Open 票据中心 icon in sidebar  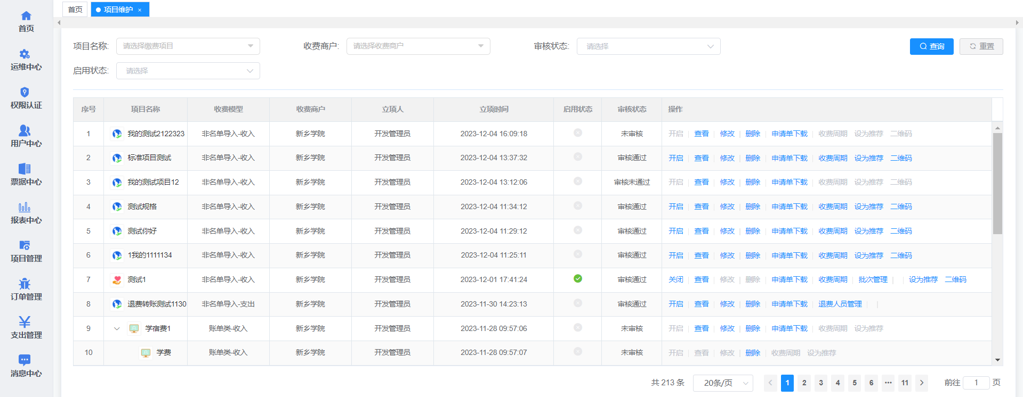pyautogui.click(x=25, y=169)
